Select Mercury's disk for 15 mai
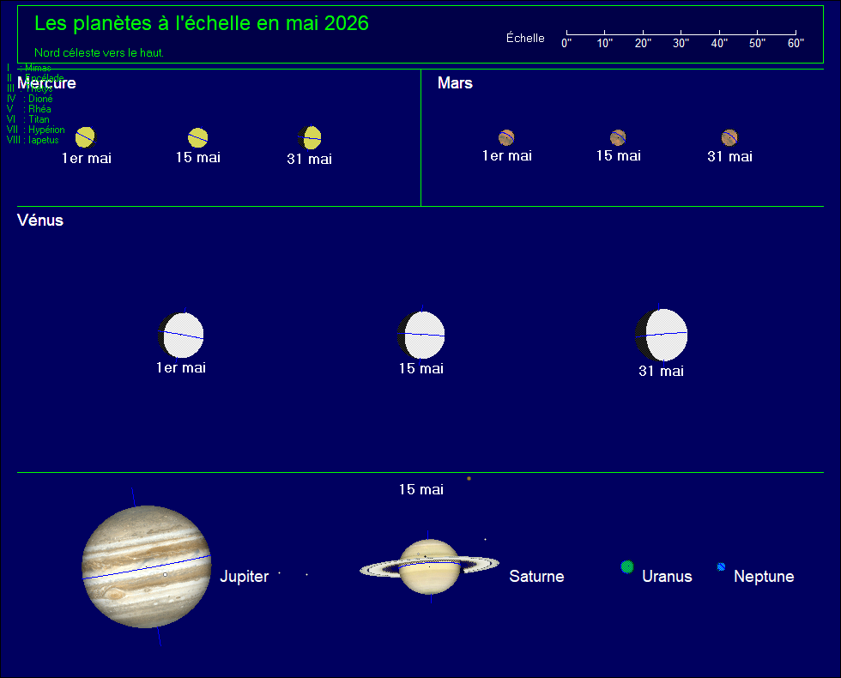 (x=198, y=138)
